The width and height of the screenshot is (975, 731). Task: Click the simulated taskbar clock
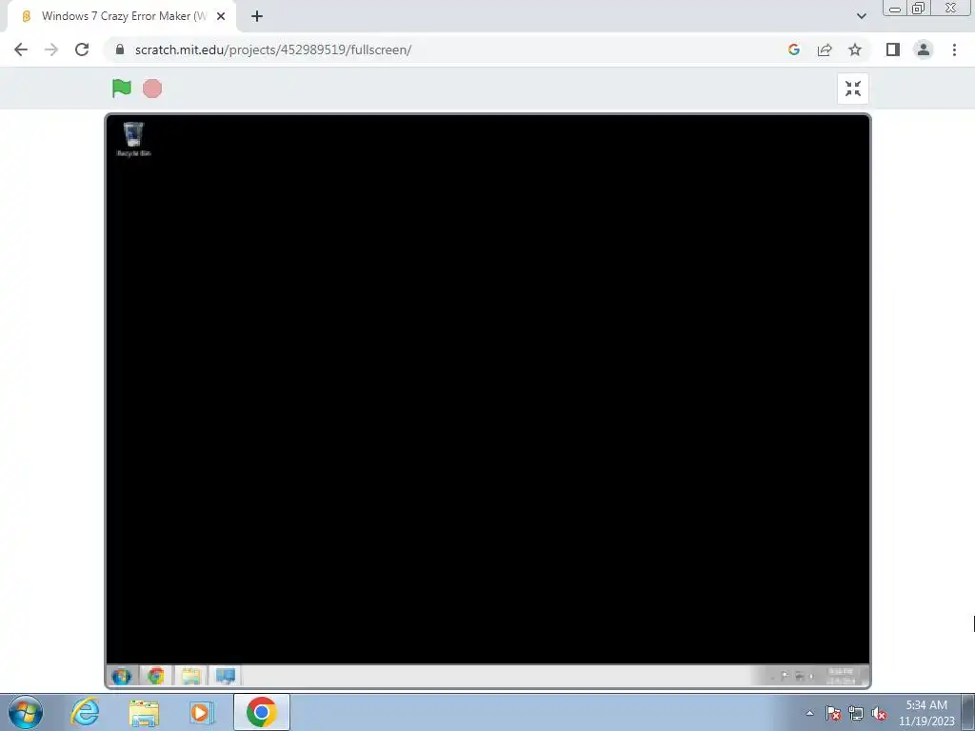[842, 676]
